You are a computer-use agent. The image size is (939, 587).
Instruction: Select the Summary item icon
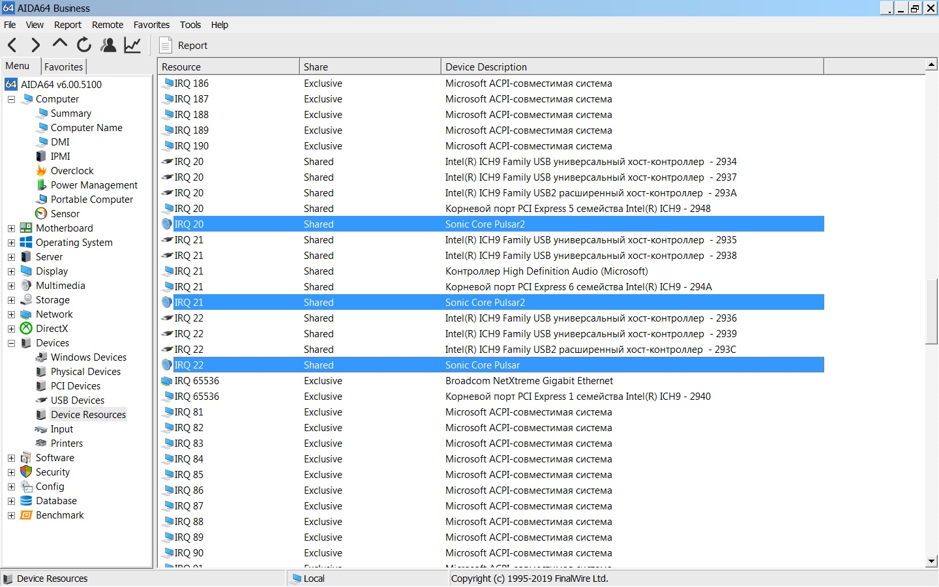point(42,113)
